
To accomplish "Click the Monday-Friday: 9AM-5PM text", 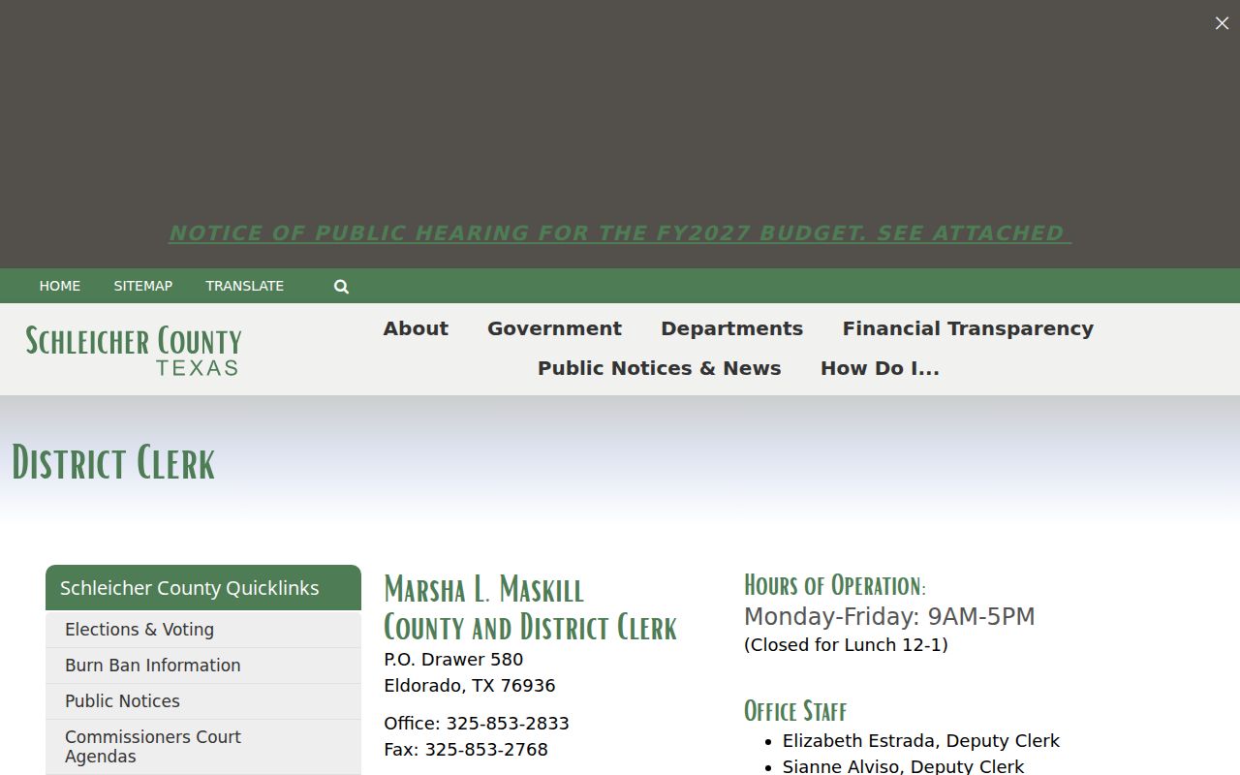I will (x=889, y=617).
